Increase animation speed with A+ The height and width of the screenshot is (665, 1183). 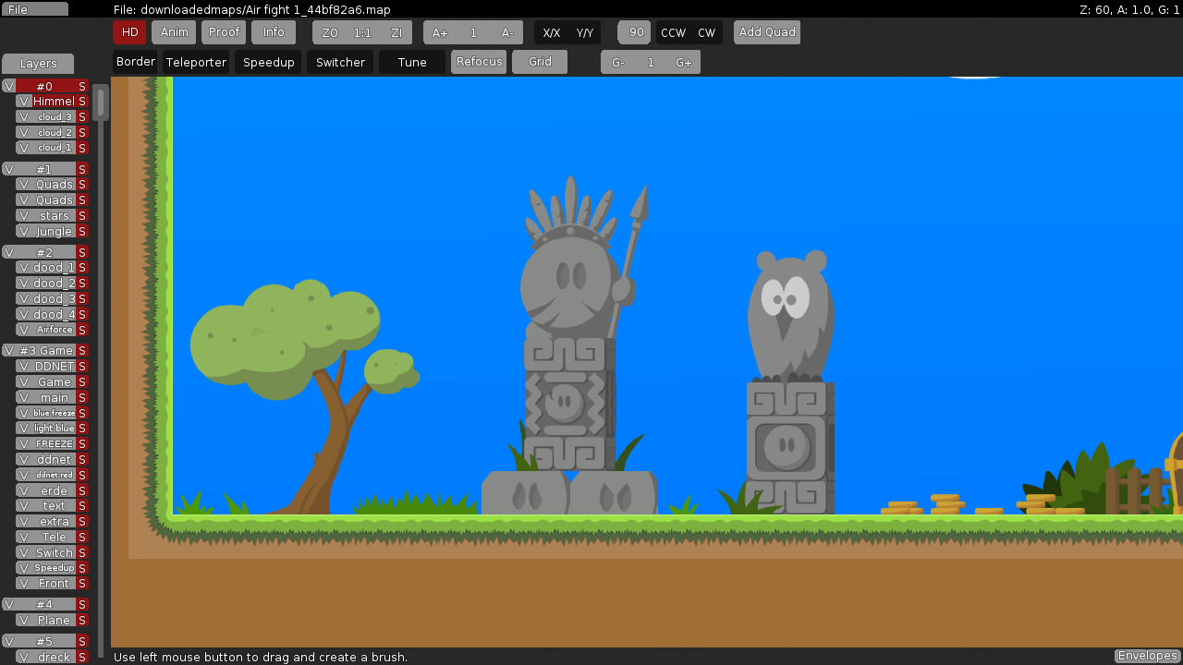click(x=440, y=32)
